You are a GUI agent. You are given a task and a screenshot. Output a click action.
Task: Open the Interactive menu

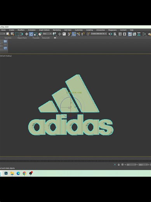point(101,30)
